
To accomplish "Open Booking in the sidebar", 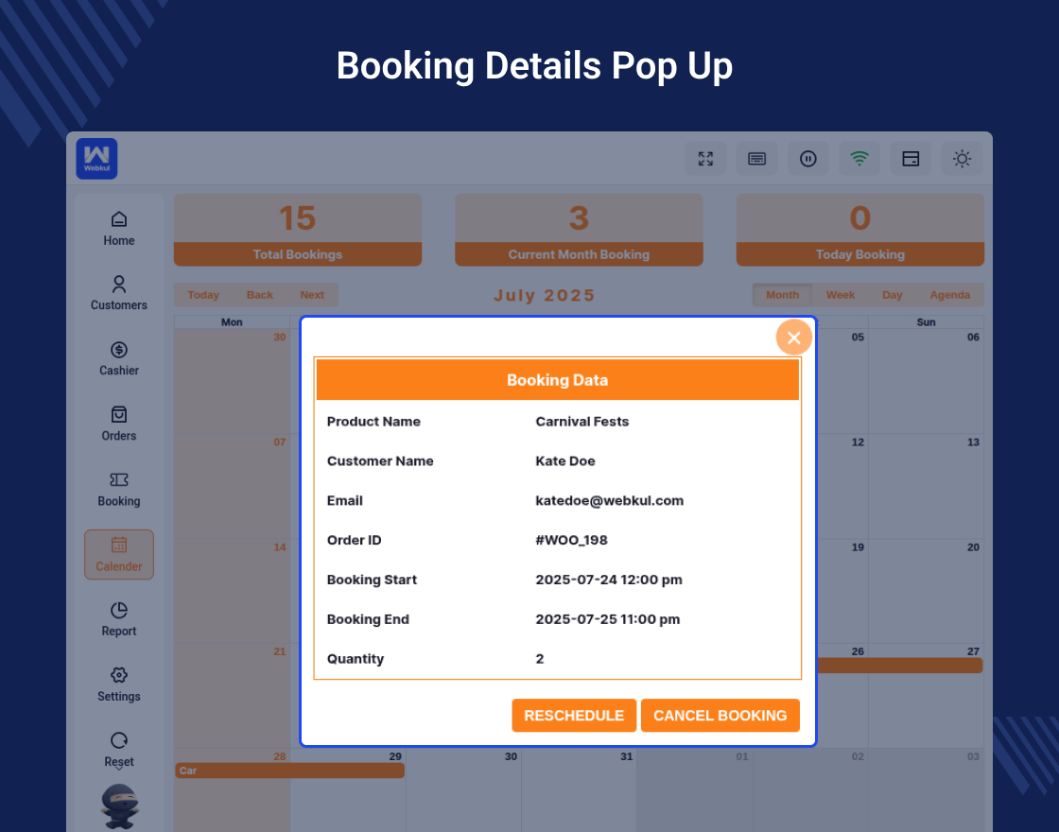I will 119,489.
